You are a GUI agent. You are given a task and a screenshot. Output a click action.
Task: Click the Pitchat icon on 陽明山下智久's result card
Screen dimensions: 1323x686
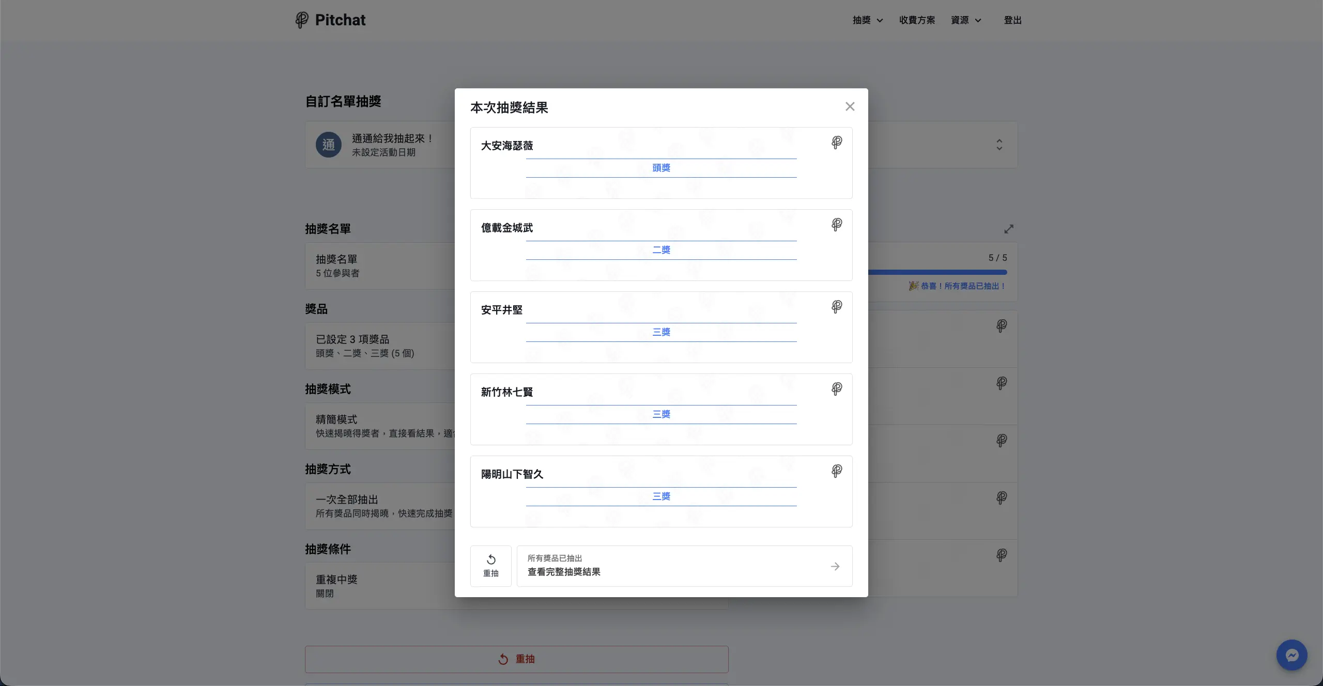coord(836,471)
